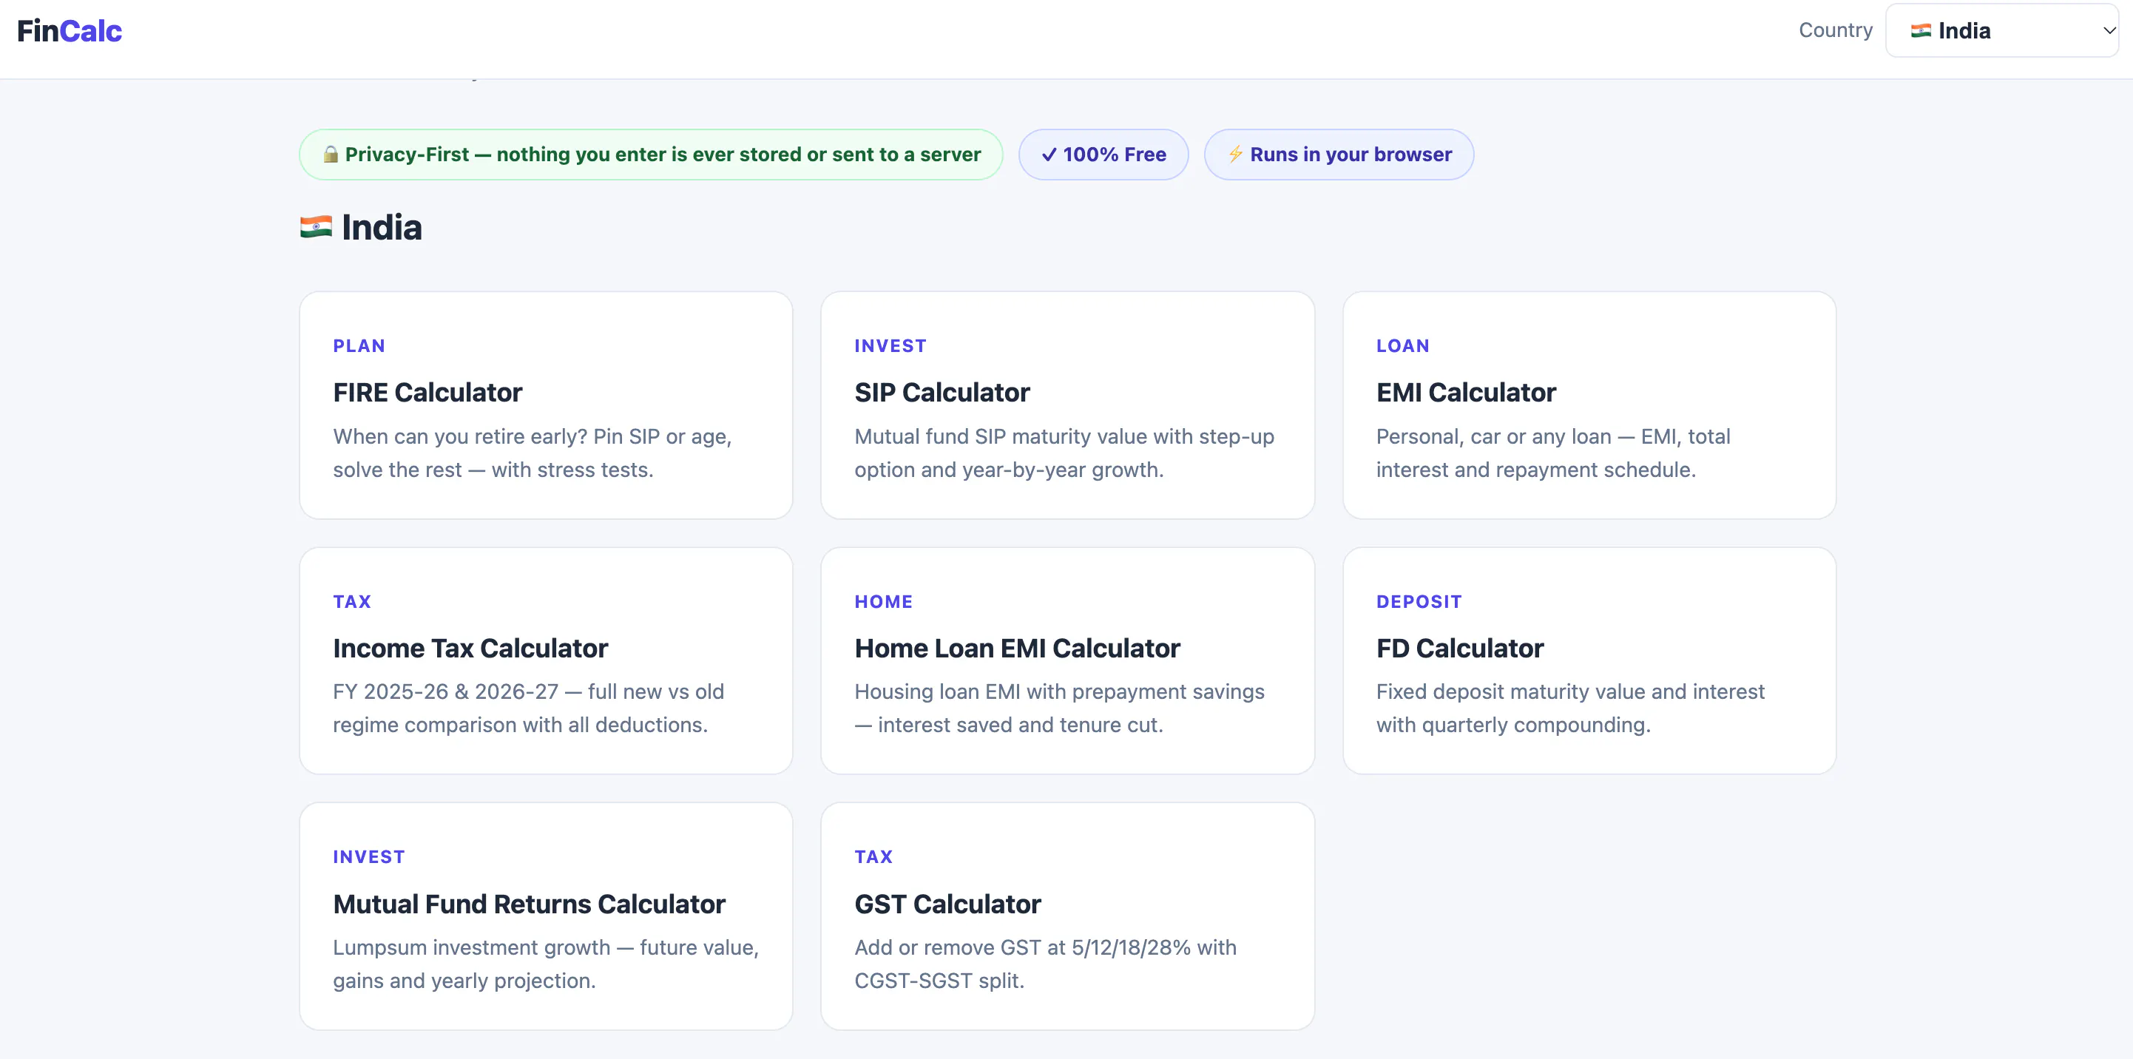Click description 'Housing loan EMI with prepayment savings'
2133x1059 pixels.
point(1059,691)
